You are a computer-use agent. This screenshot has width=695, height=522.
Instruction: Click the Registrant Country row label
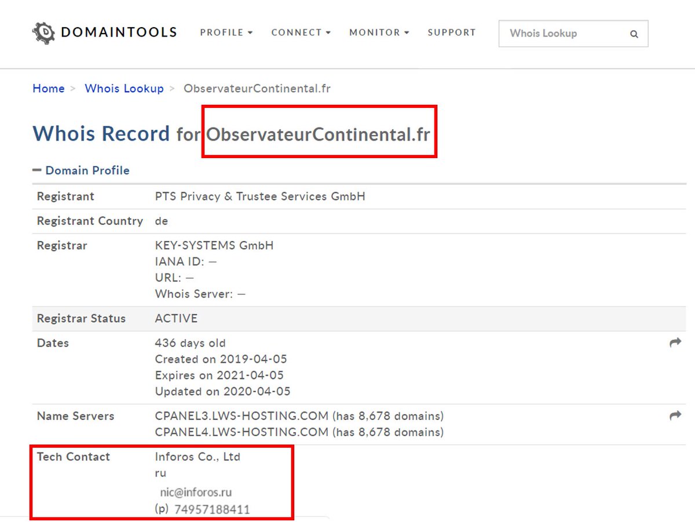(90, 221)
